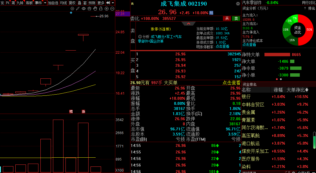
Task: Toggle 均线 moving average lines
Action: click(63, 3)
